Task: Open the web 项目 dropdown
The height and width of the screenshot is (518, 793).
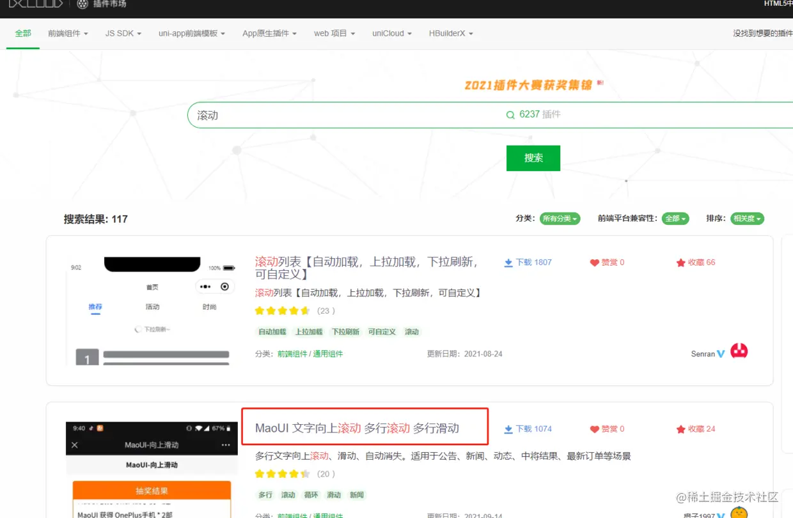Action: pos(334,33)
